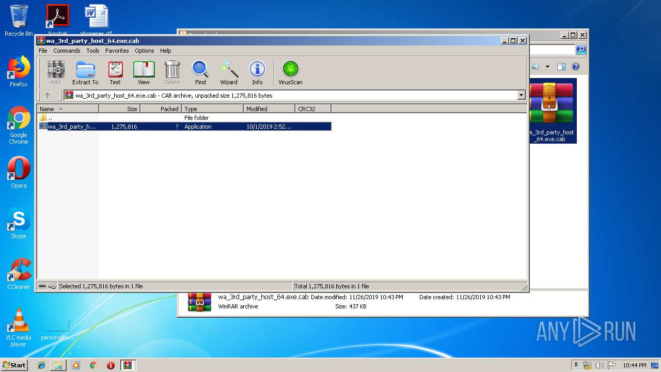The width and height of the screenshot is (661, 372).
Task: Select wa_3rd_party_host_64.exe.cab in Explorer window
Action: pos(553,111)
